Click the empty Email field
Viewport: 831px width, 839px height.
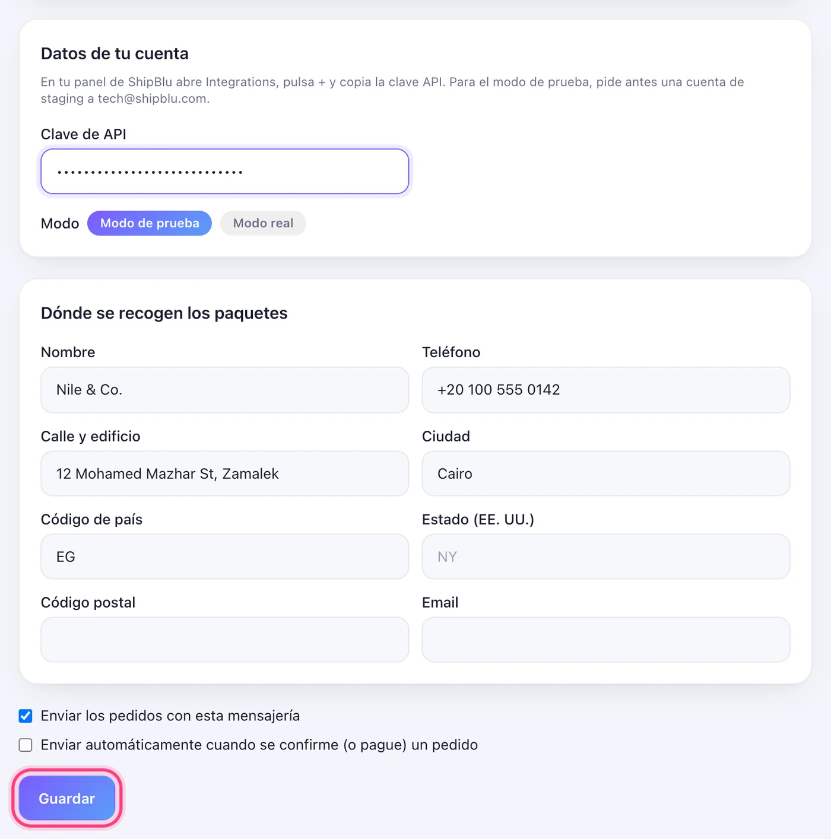pyautogui.click(x=605, y=640)
